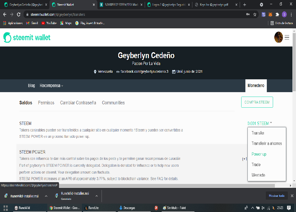The height and width of the screenshot is (212, 296).
Task: Click the steemit wallet logo
Action: click(x=27, y=37)
